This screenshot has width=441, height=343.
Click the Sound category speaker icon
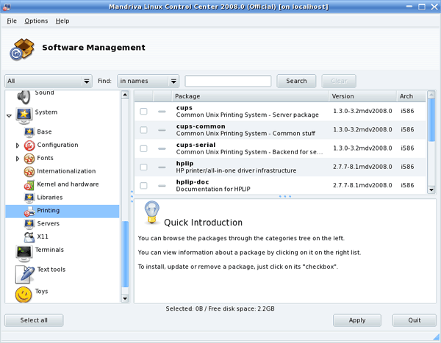pyautogui.click(x=24, y=97)
